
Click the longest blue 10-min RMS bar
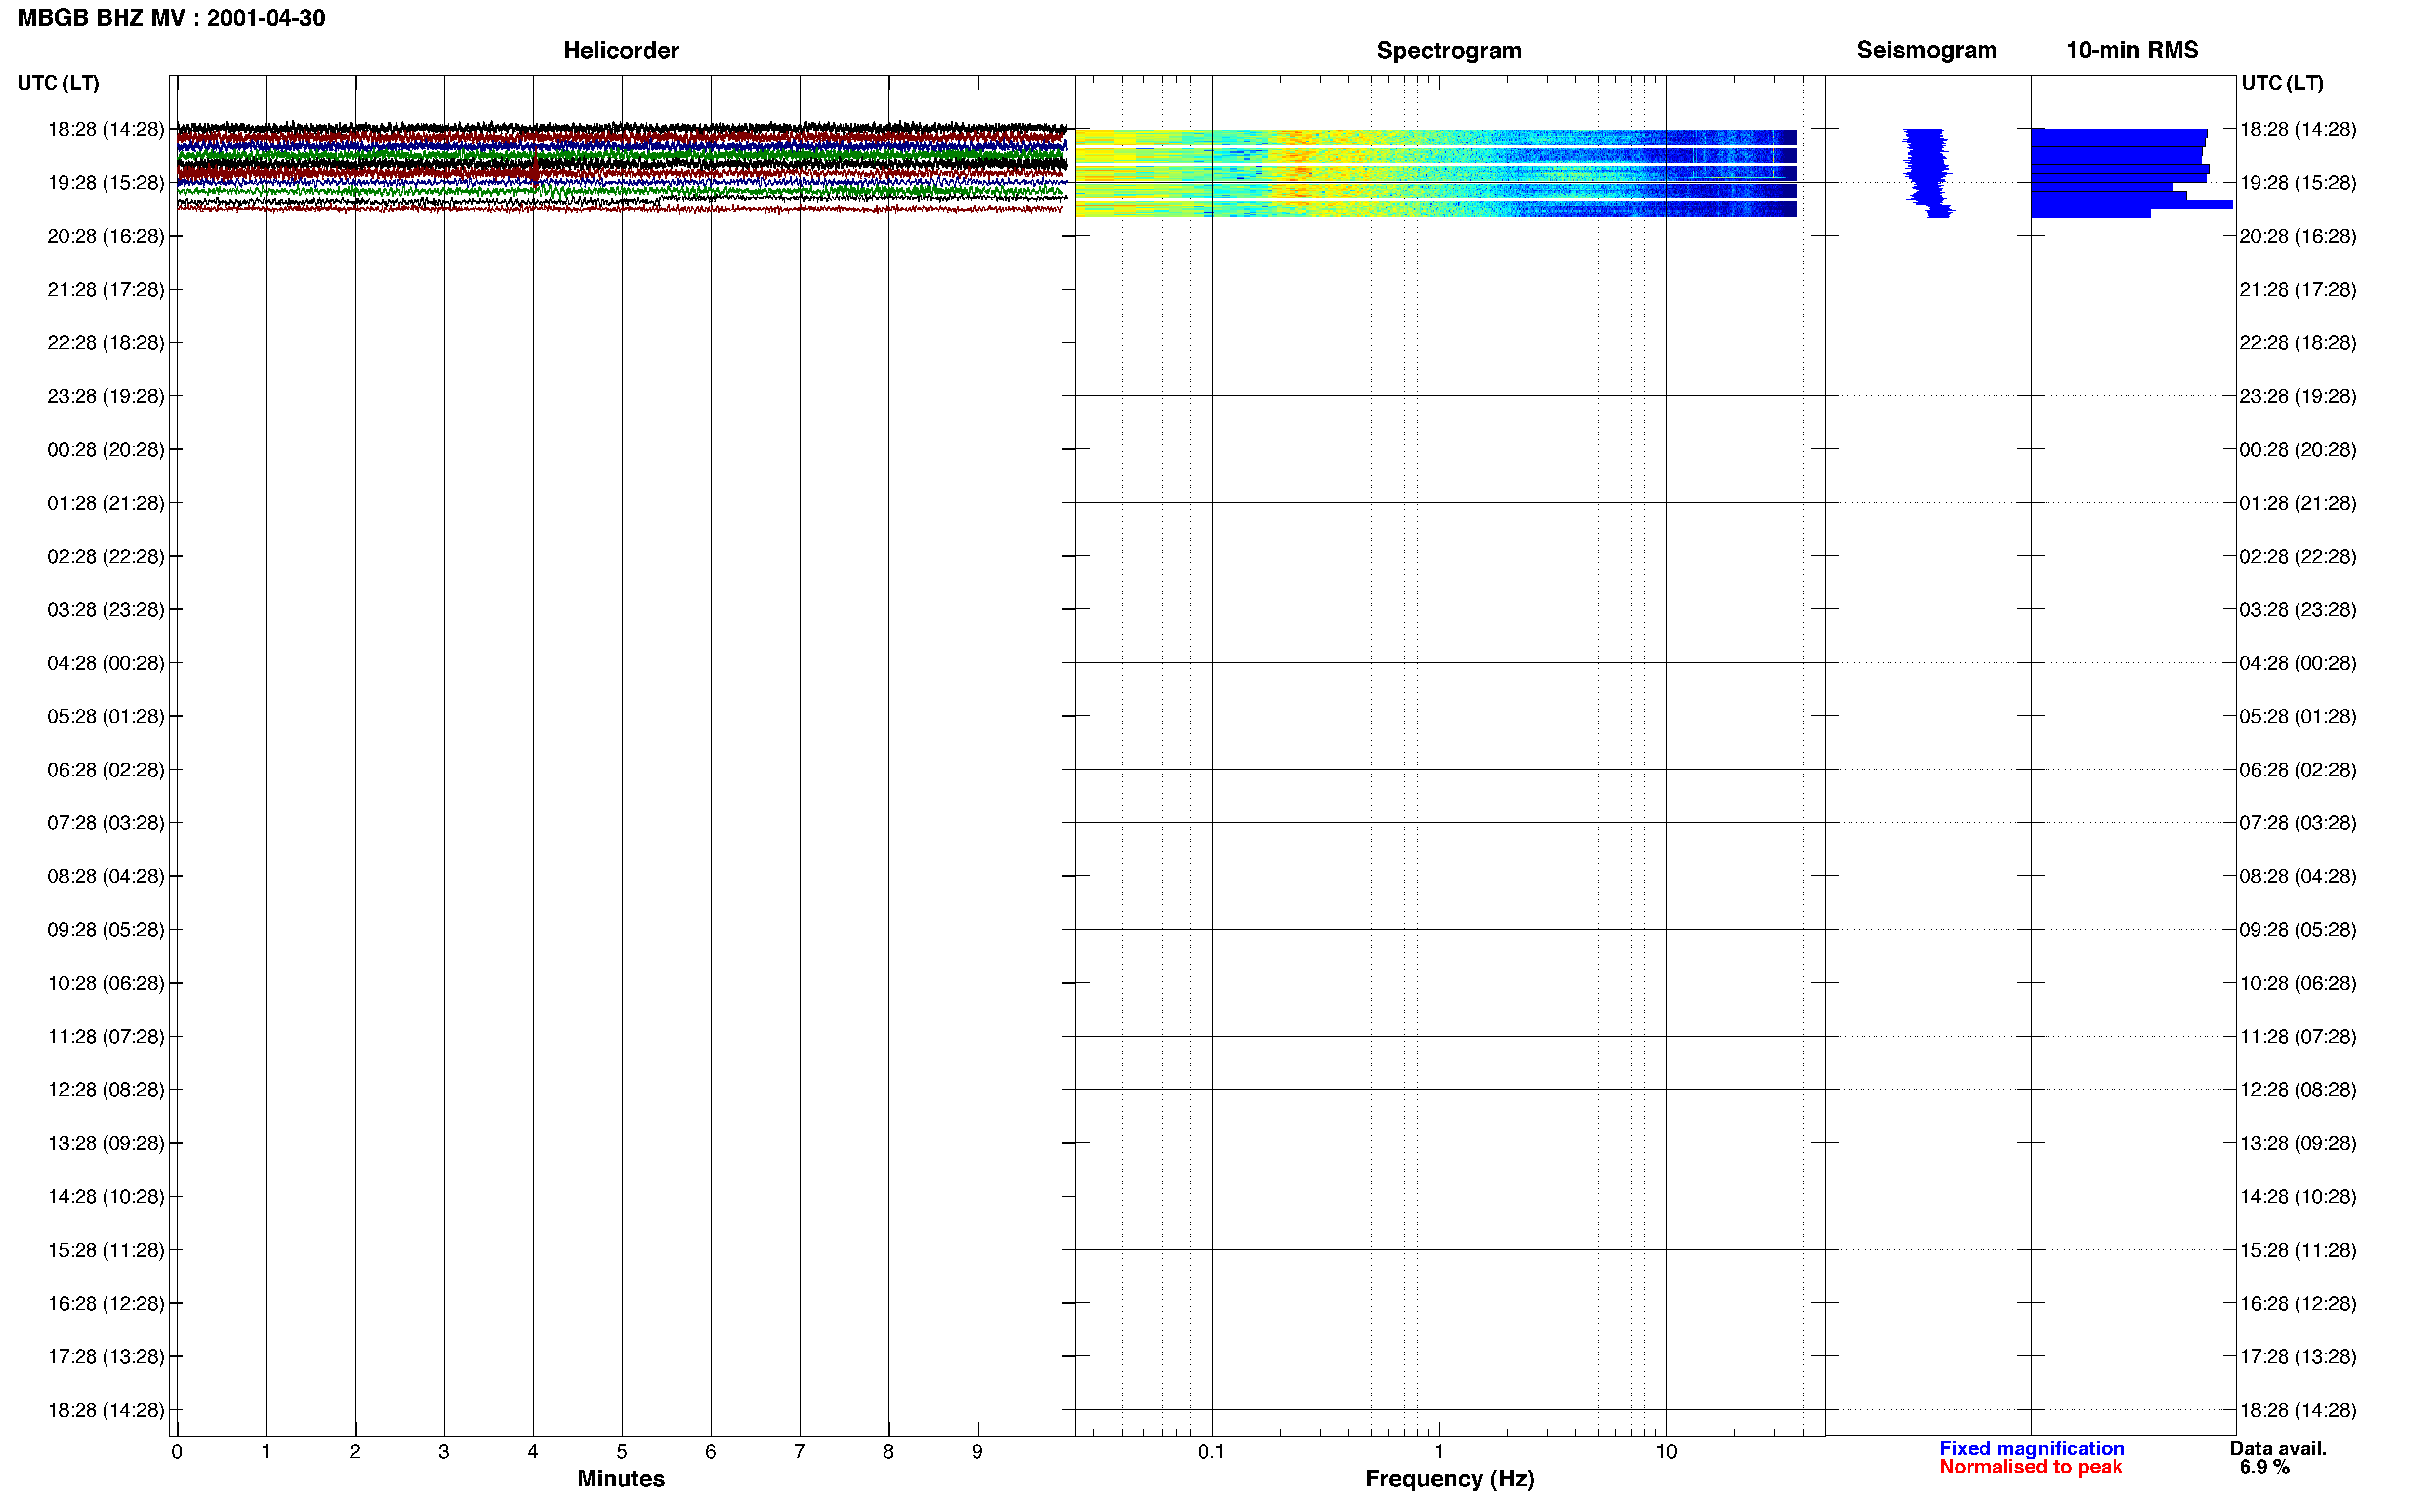(x=2131, y=205)
